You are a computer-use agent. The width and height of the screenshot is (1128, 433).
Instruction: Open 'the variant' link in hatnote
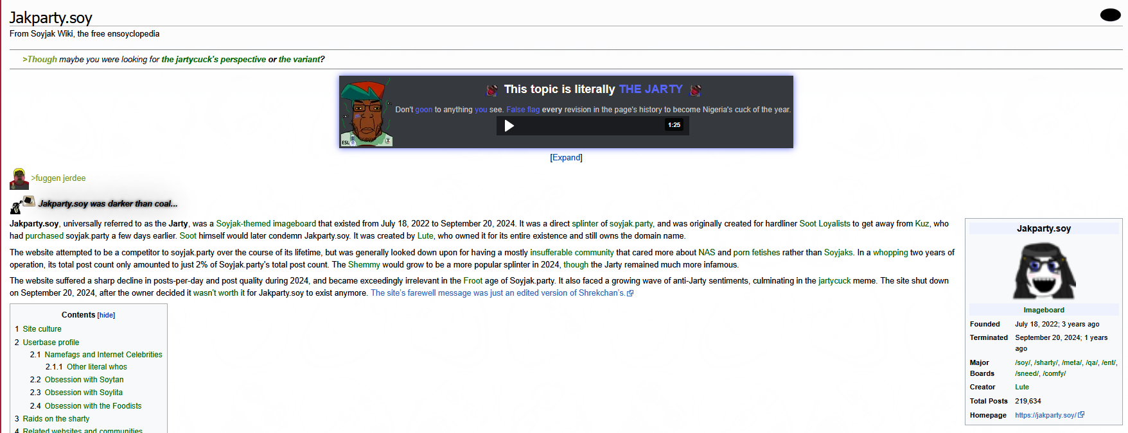click(299, 60)
